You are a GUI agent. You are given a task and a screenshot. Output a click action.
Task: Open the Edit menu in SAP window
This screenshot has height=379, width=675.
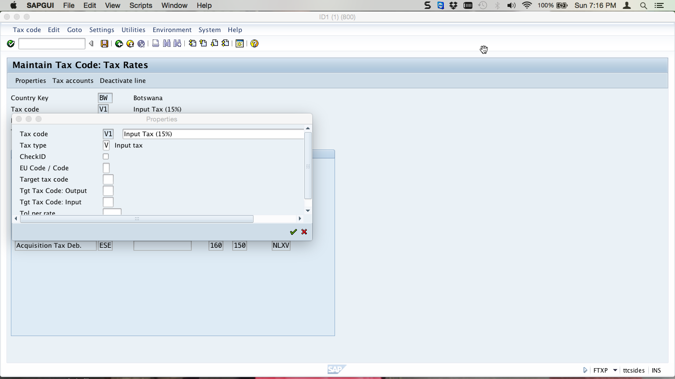click(54, 30)
